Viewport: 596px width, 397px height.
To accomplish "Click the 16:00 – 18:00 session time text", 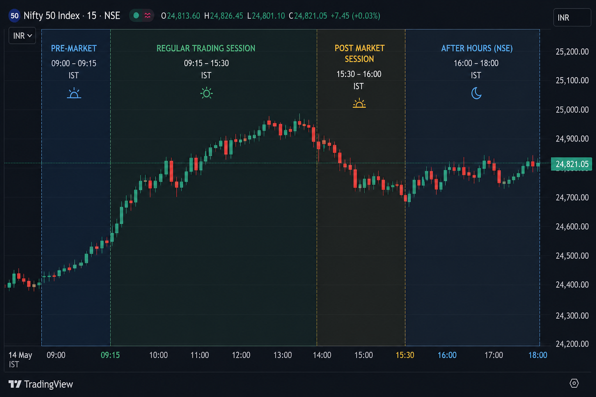I will click(x=476, y=63).
